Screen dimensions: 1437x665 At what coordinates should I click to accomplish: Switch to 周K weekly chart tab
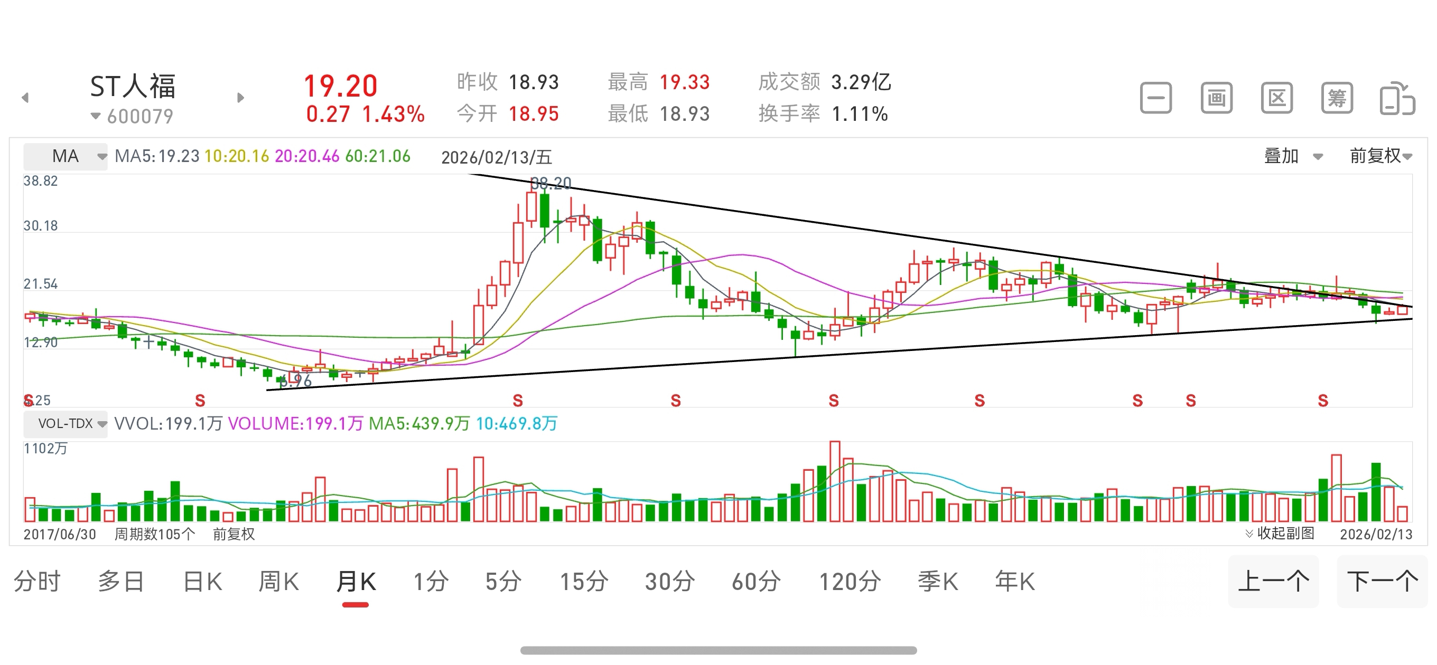278,582
